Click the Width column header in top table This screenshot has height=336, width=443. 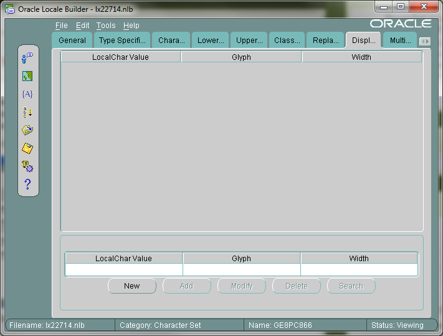pos(361,57)
